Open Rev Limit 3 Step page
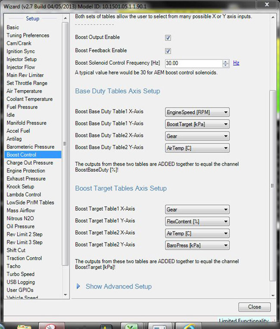This screenshot has width=280, height=329. coord(25,243)
